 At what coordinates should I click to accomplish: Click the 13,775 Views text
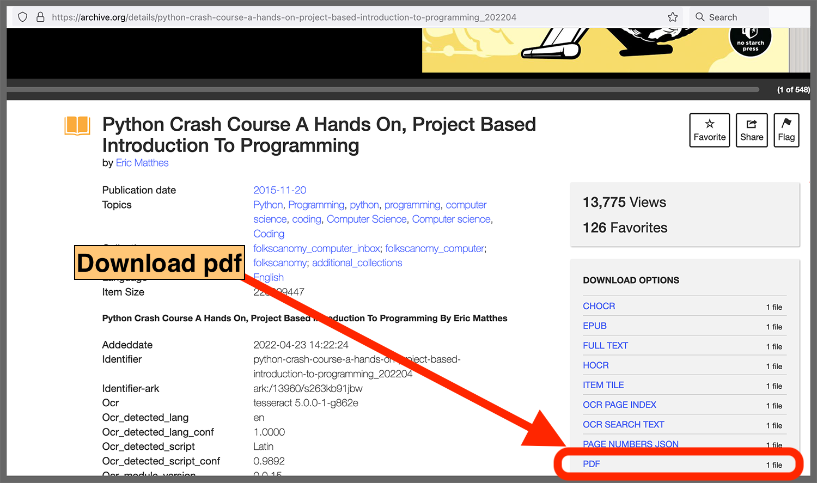pyautogui.click(x=624, y=202)
